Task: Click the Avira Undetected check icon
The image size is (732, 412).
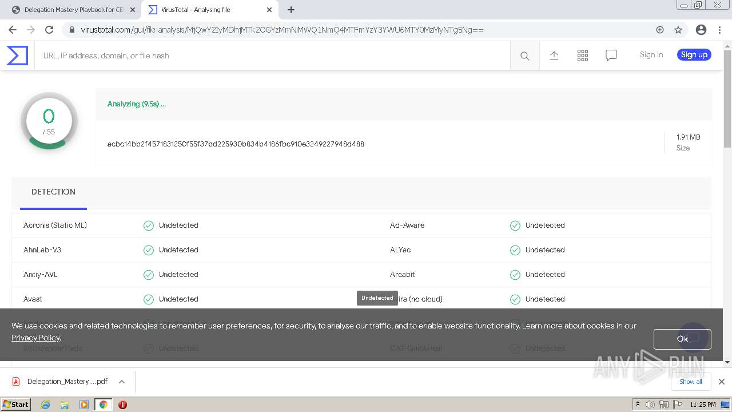Action: (x=515, y=299)
